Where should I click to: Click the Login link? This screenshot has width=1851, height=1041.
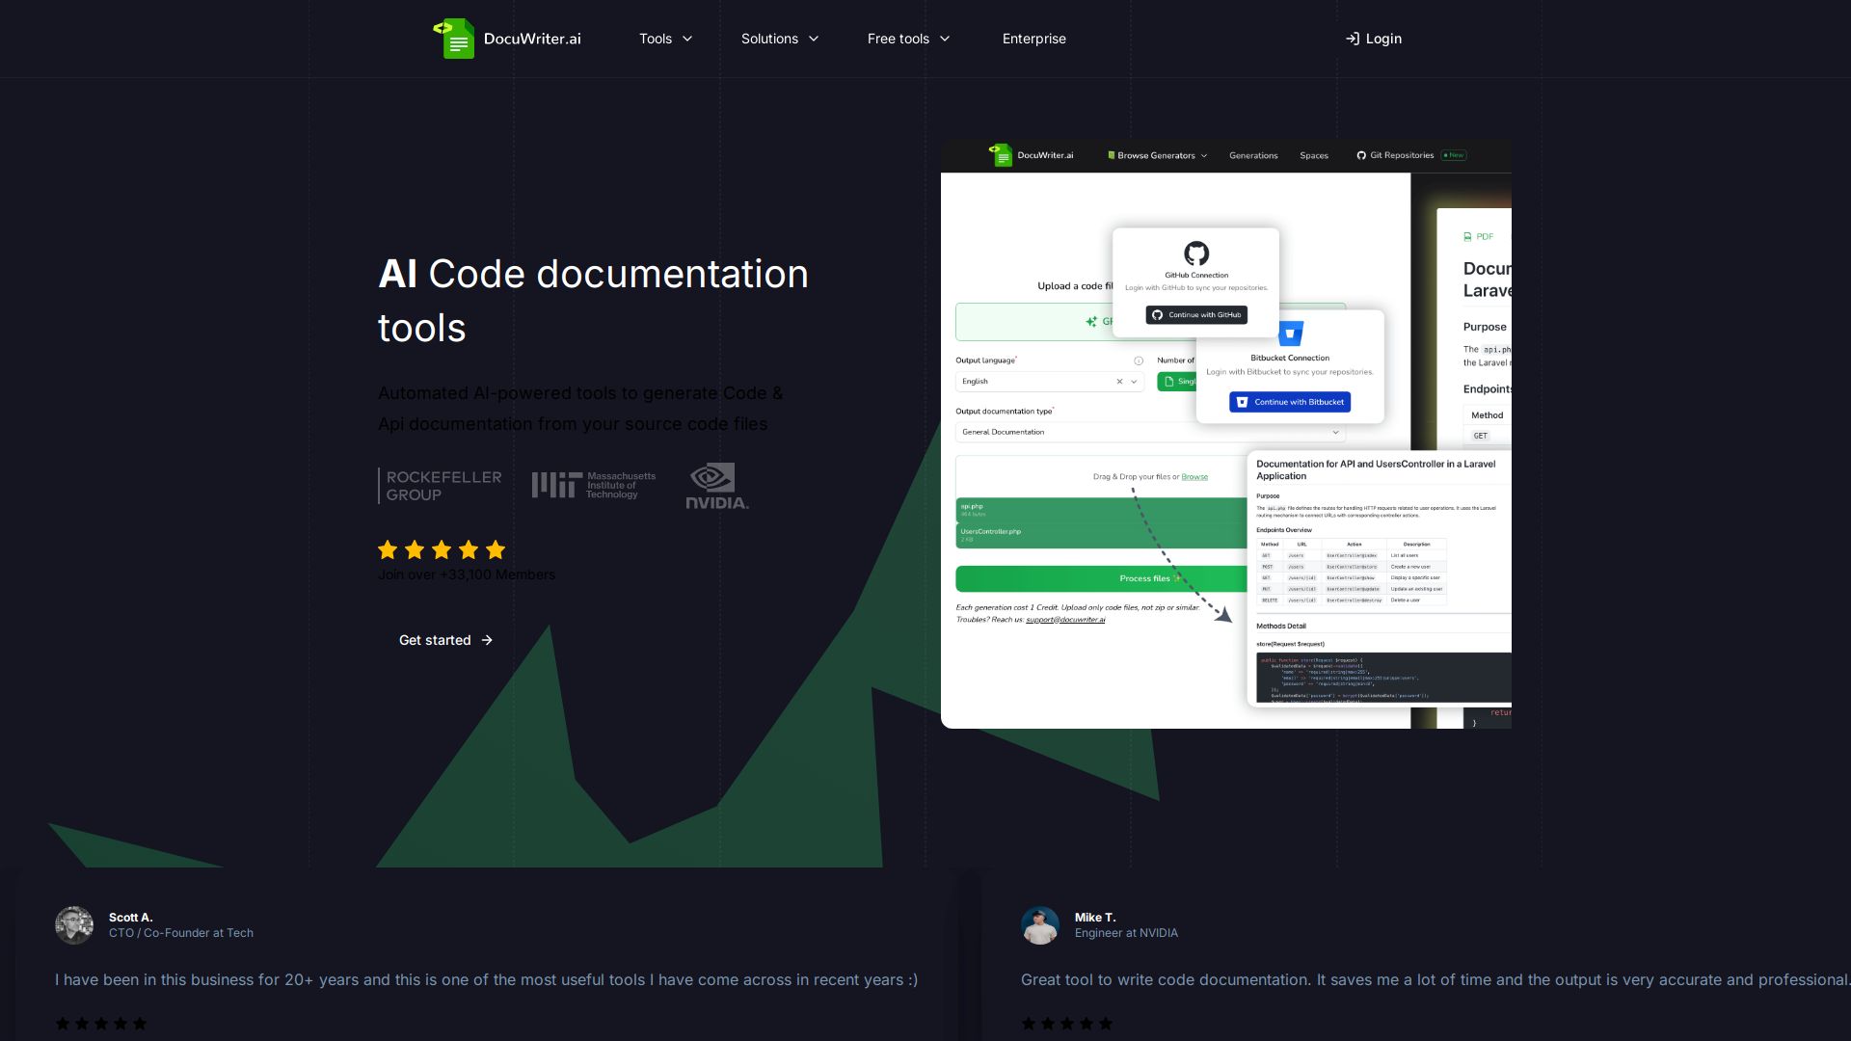(1382, 39)
